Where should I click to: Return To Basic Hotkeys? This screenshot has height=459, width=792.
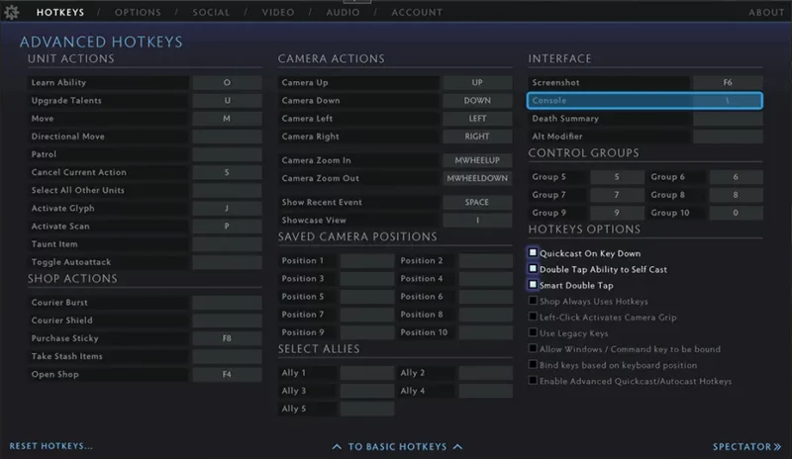pos(397,446)
